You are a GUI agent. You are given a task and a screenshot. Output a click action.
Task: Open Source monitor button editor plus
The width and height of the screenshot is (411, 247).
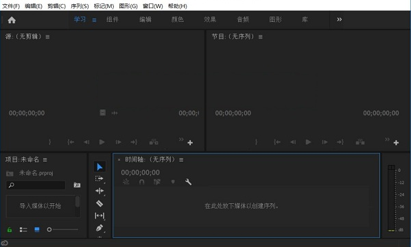point(190,143)
